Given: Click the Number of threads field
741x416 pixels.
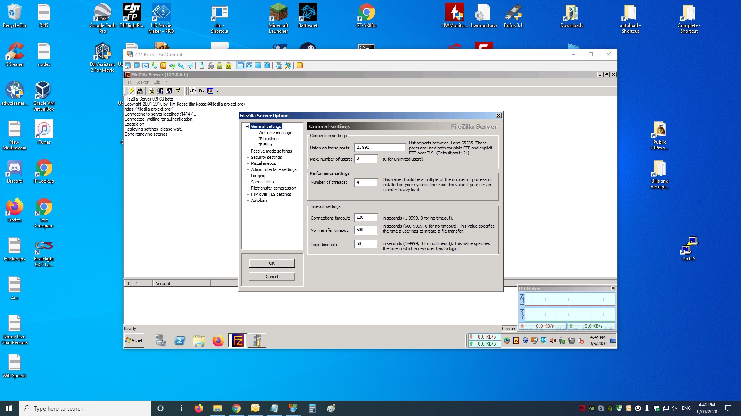Looking at the screenshot, I should click(366, 183).
